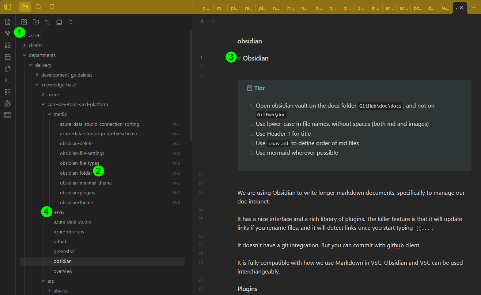Create a new folder icon

coord(36,22)
